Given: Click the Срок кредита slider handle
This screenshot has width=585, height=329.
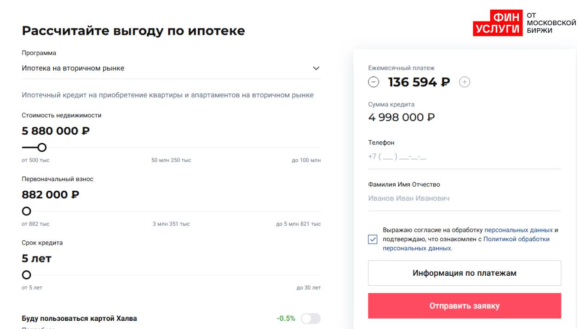Looking at the screenshot, I should (27, 275).
